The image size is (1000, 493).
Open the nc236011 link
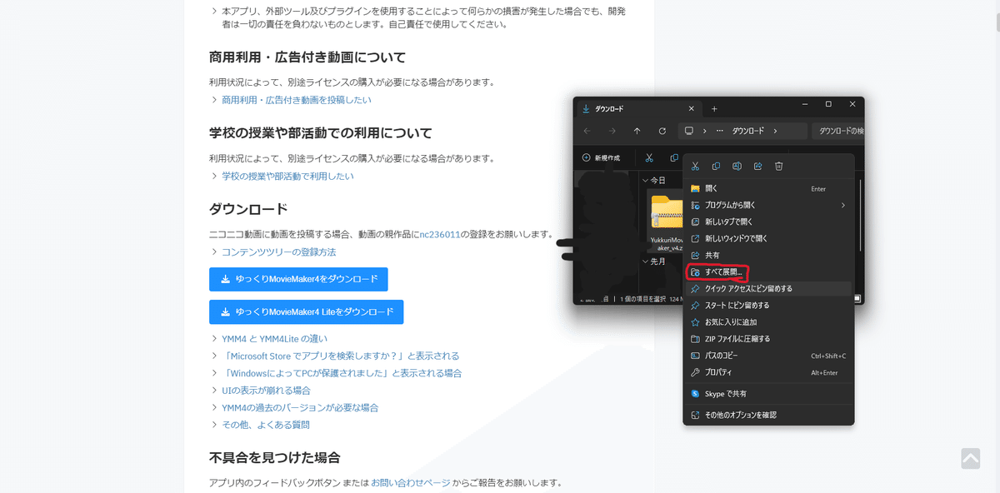click(440, 234)
